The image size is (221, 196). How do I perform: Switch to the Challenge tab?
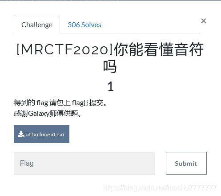click(37, 24)
